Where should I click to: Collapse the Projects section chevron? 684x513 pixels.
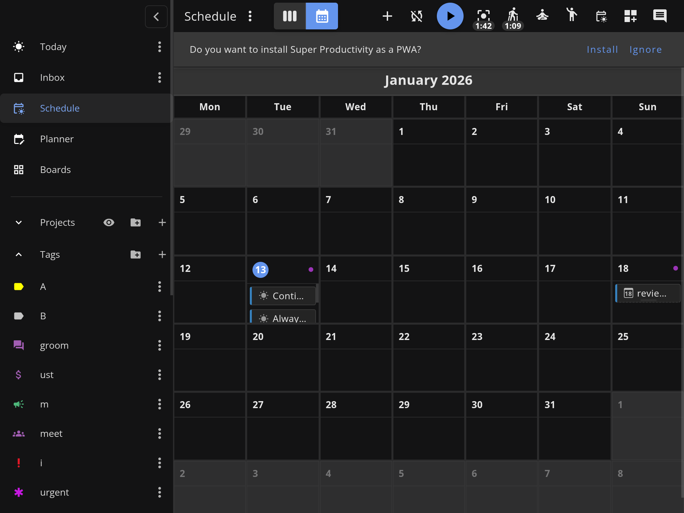pyautogui.click(x=19, y=222)
